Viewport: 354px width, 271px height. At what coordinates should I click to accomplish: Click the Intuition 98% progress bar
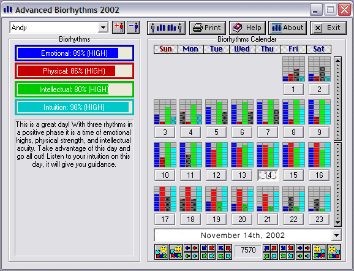tap(75, 107)
